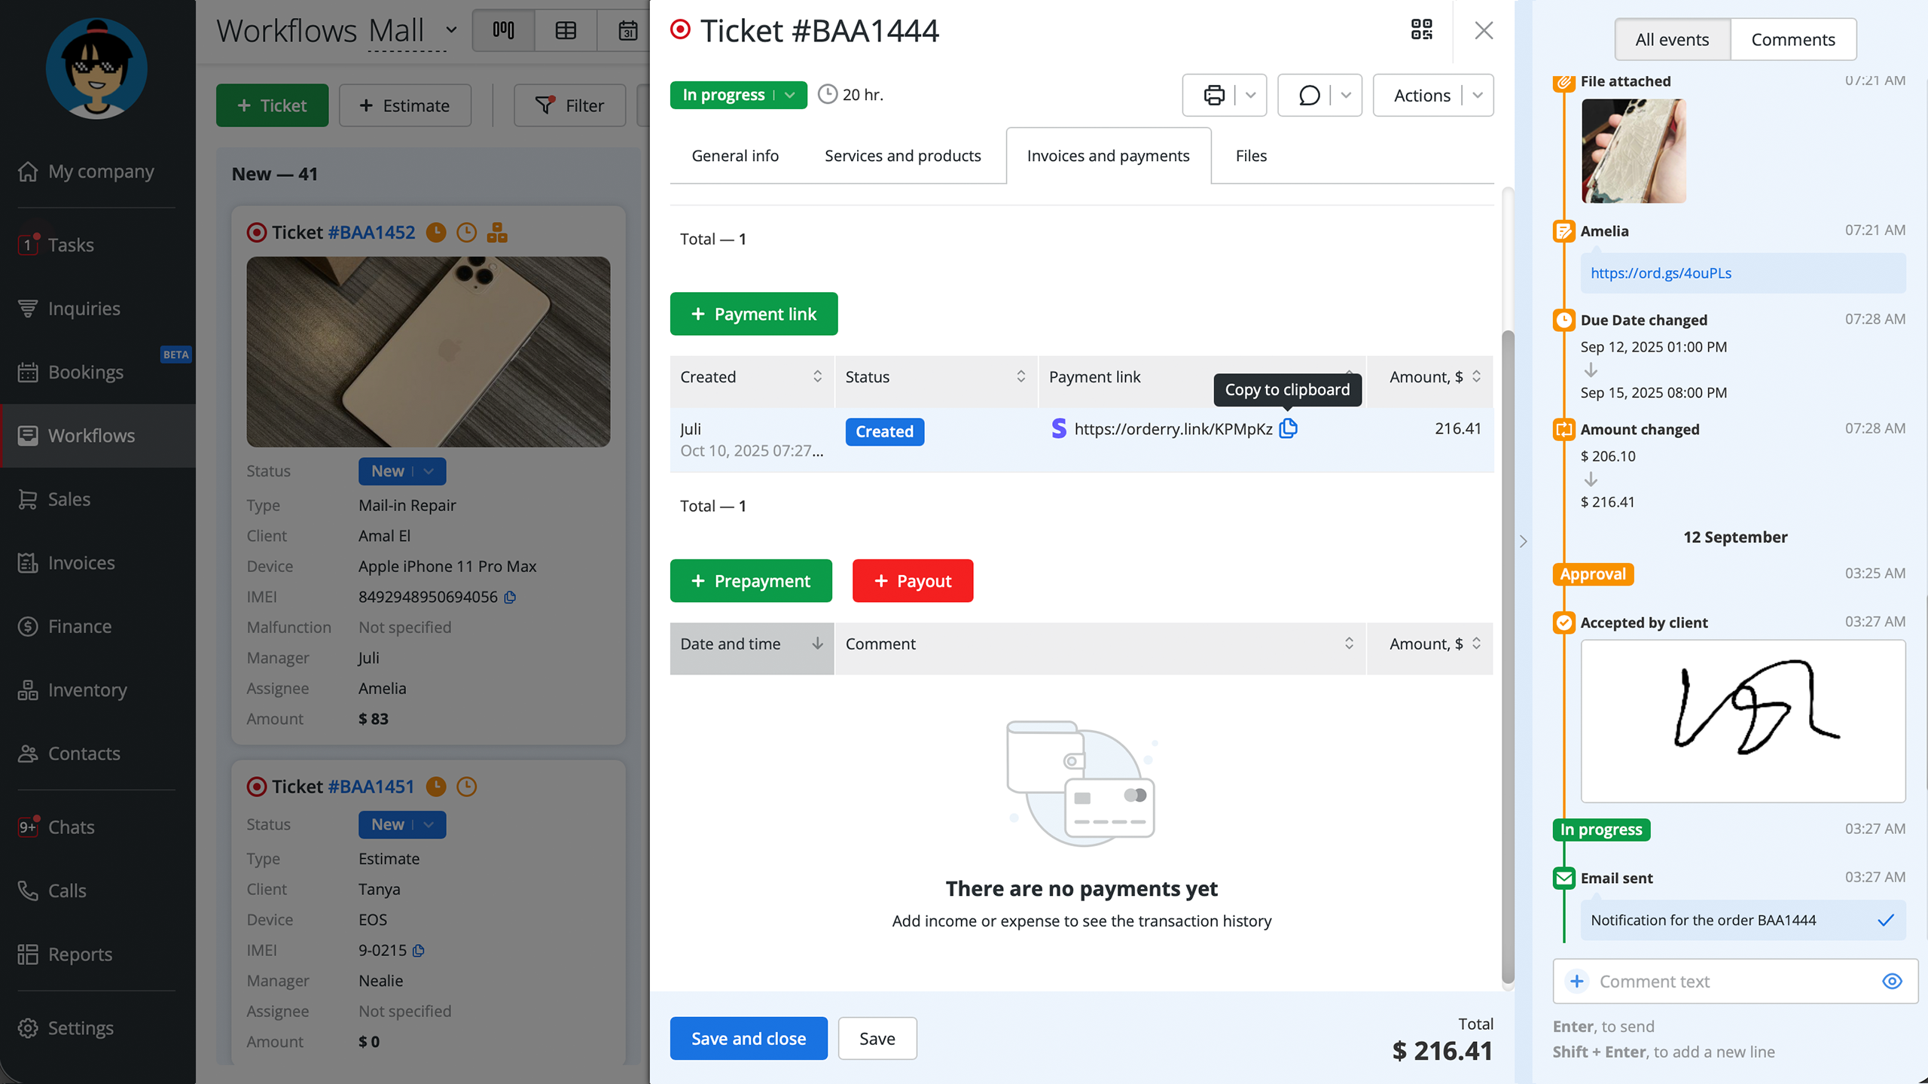Click the plus icon in comment field
1928x1084 pixels.
click(1577, 981)
